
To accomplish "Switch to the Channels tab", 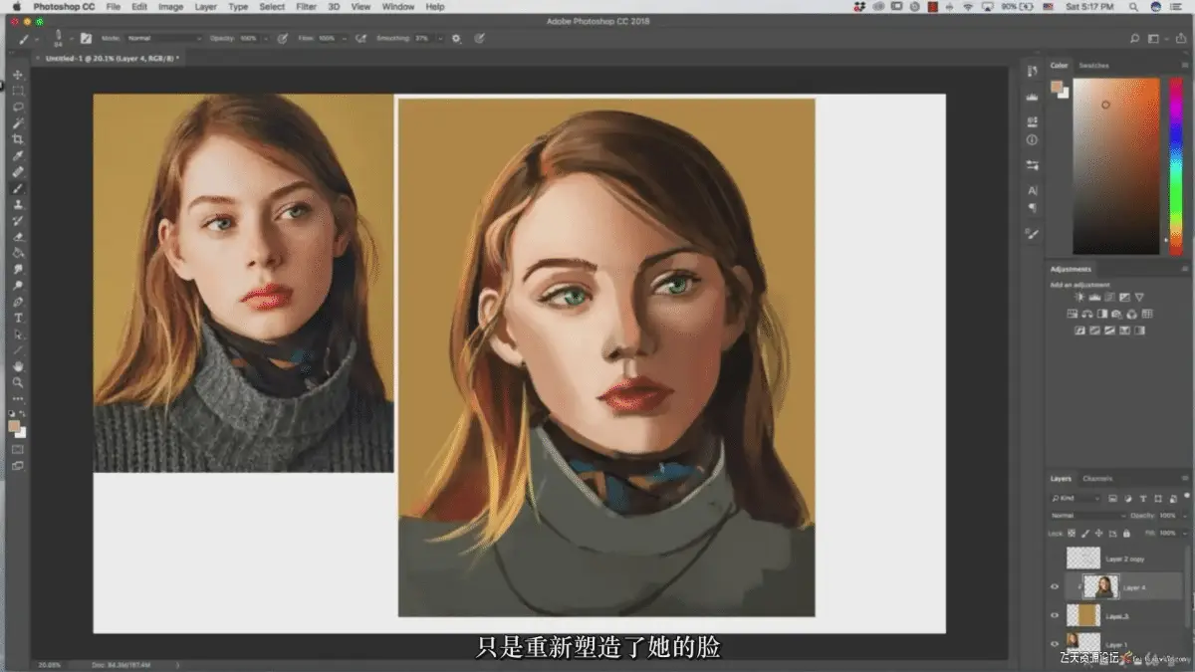I will [1097, 479].
